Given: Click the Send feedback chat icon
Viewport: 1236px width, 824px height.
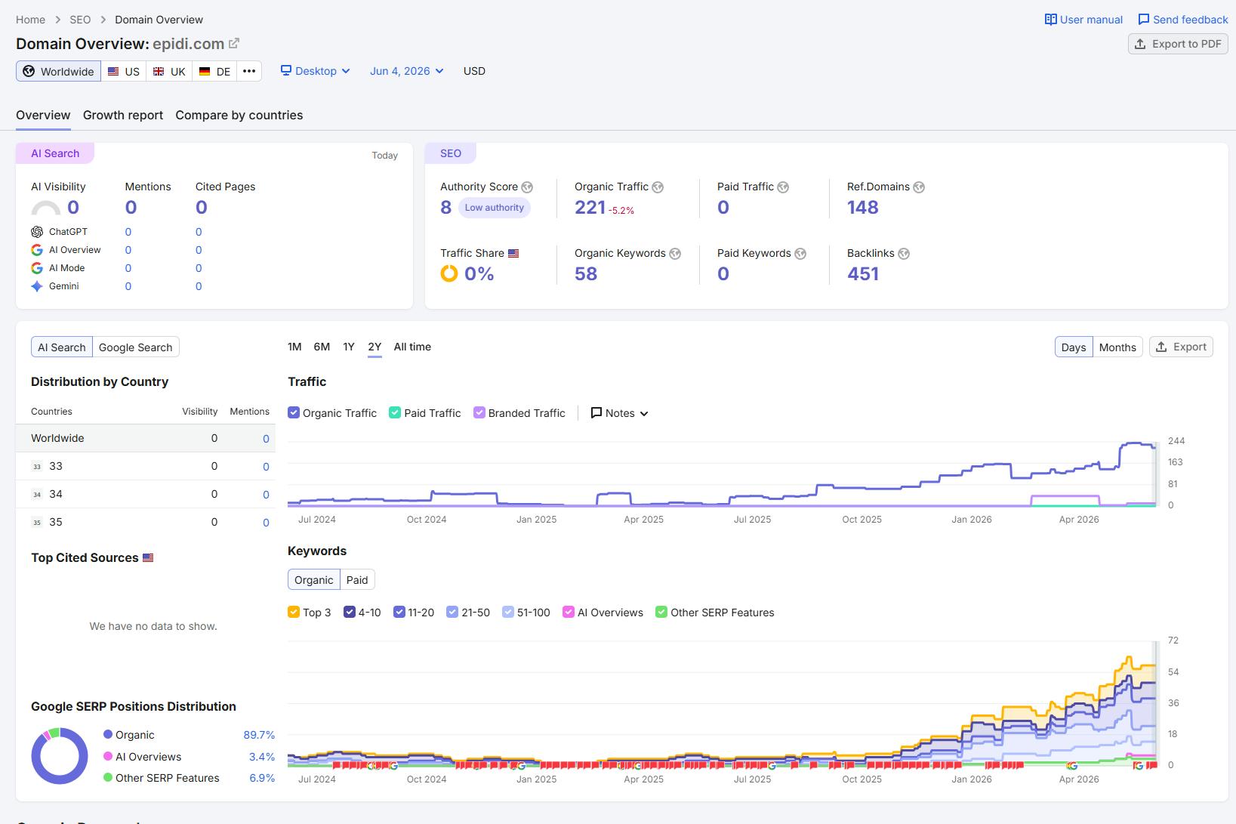Looking at the screenshot, I should coord(1143,20).
